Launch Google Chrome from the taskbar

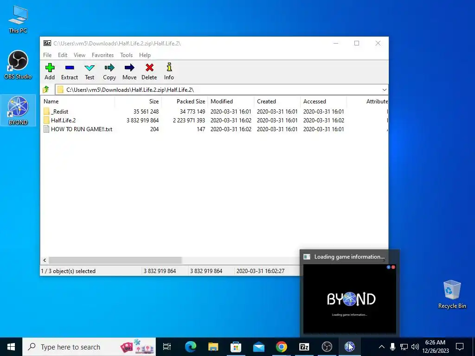pyautogui.click(x=282, y=347)
